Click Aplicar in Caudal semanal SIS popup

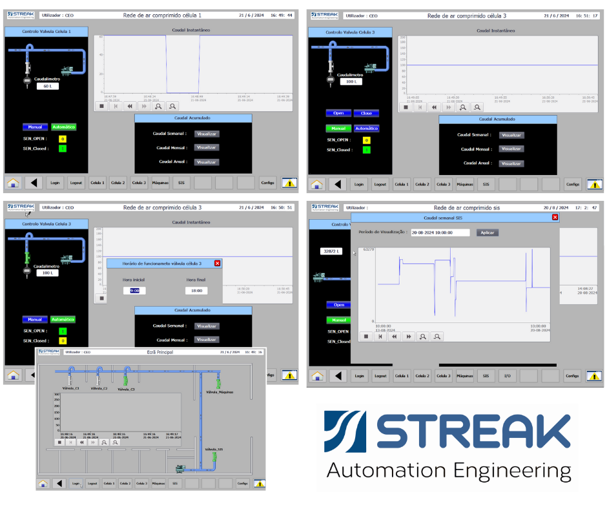tap(488, 233)
